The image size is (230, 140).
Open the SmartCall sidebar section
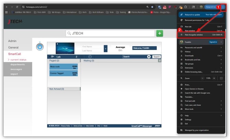point(14,54)
